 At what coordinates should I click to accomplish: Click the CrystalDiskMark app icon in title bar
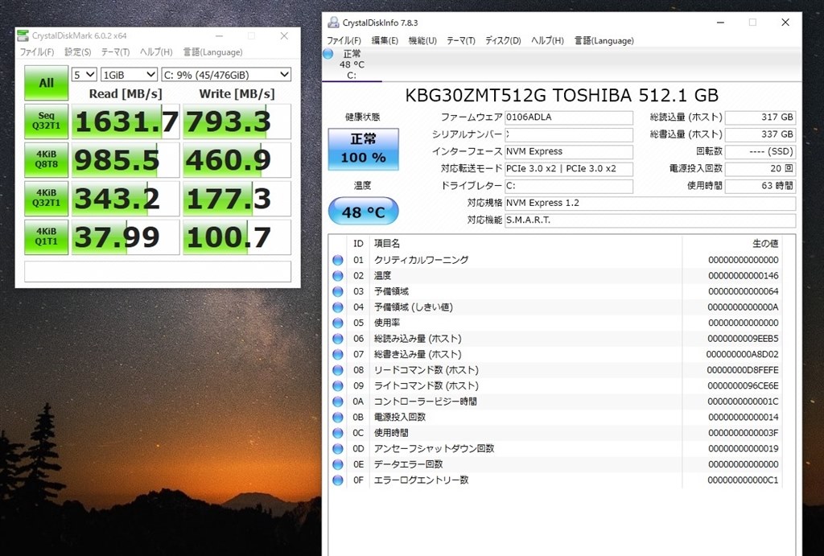click(23, 35)
